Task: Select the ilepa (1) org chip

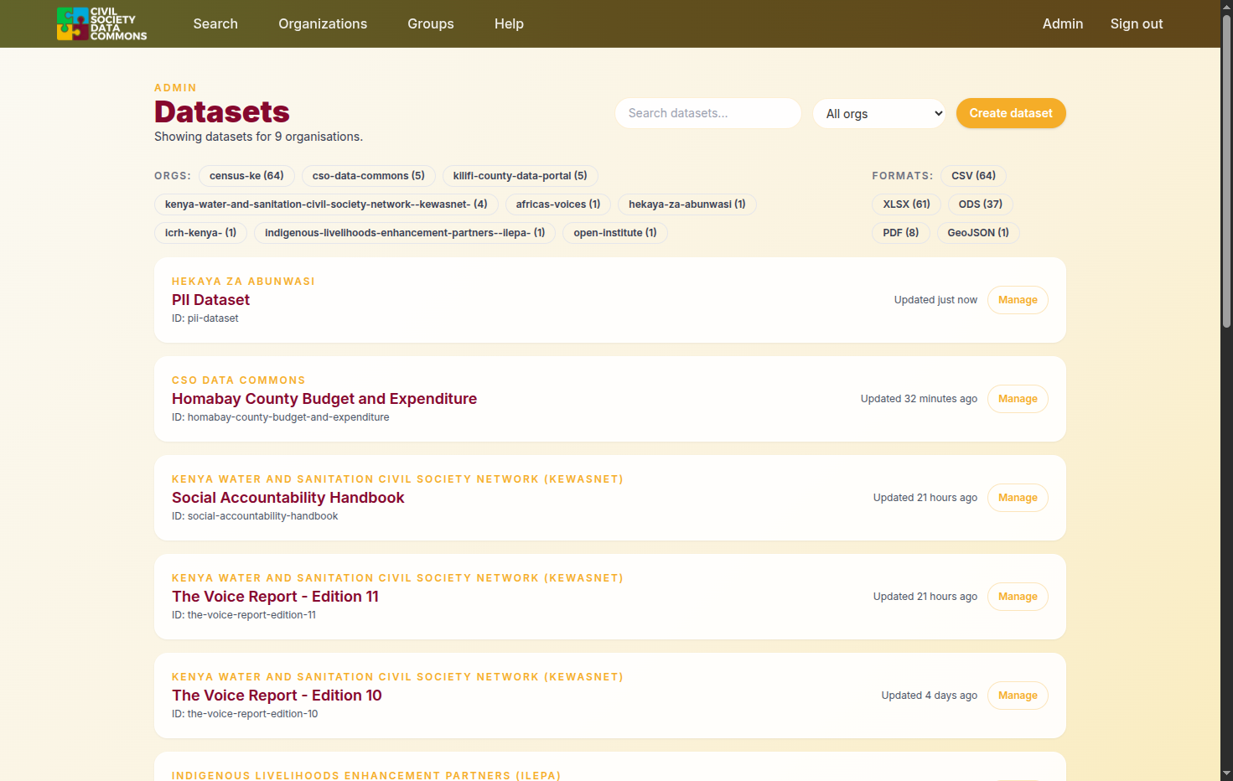Action: click(405, 233)
